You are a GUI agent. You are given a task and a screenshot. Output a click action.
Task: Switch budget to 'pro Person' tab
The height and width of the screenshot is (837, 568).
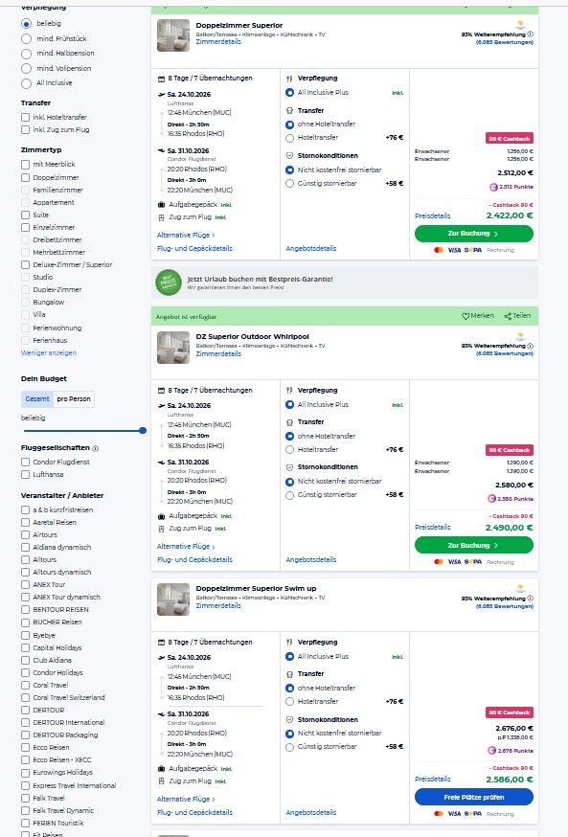click(x=74, y=398)
